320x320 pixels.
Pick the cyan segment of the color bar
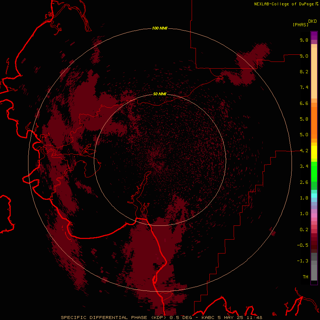point(314,196)
